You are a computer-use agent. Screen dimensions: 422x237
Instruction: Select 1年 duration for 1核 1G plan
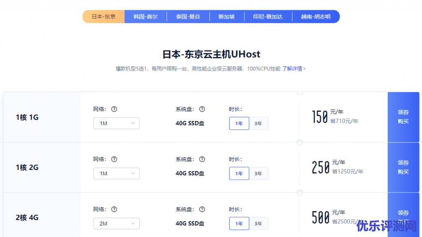click(239, 123)
